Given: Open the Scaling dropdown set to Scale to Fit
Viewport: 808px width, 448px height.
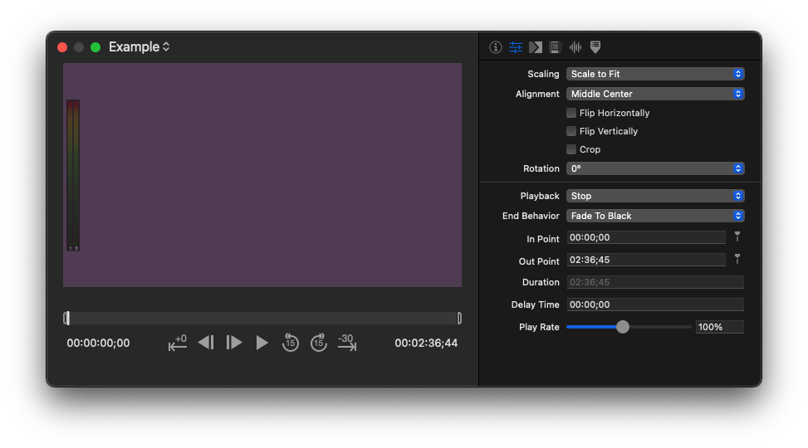Looking at the screenshot, I should click(x=655, y=74).
